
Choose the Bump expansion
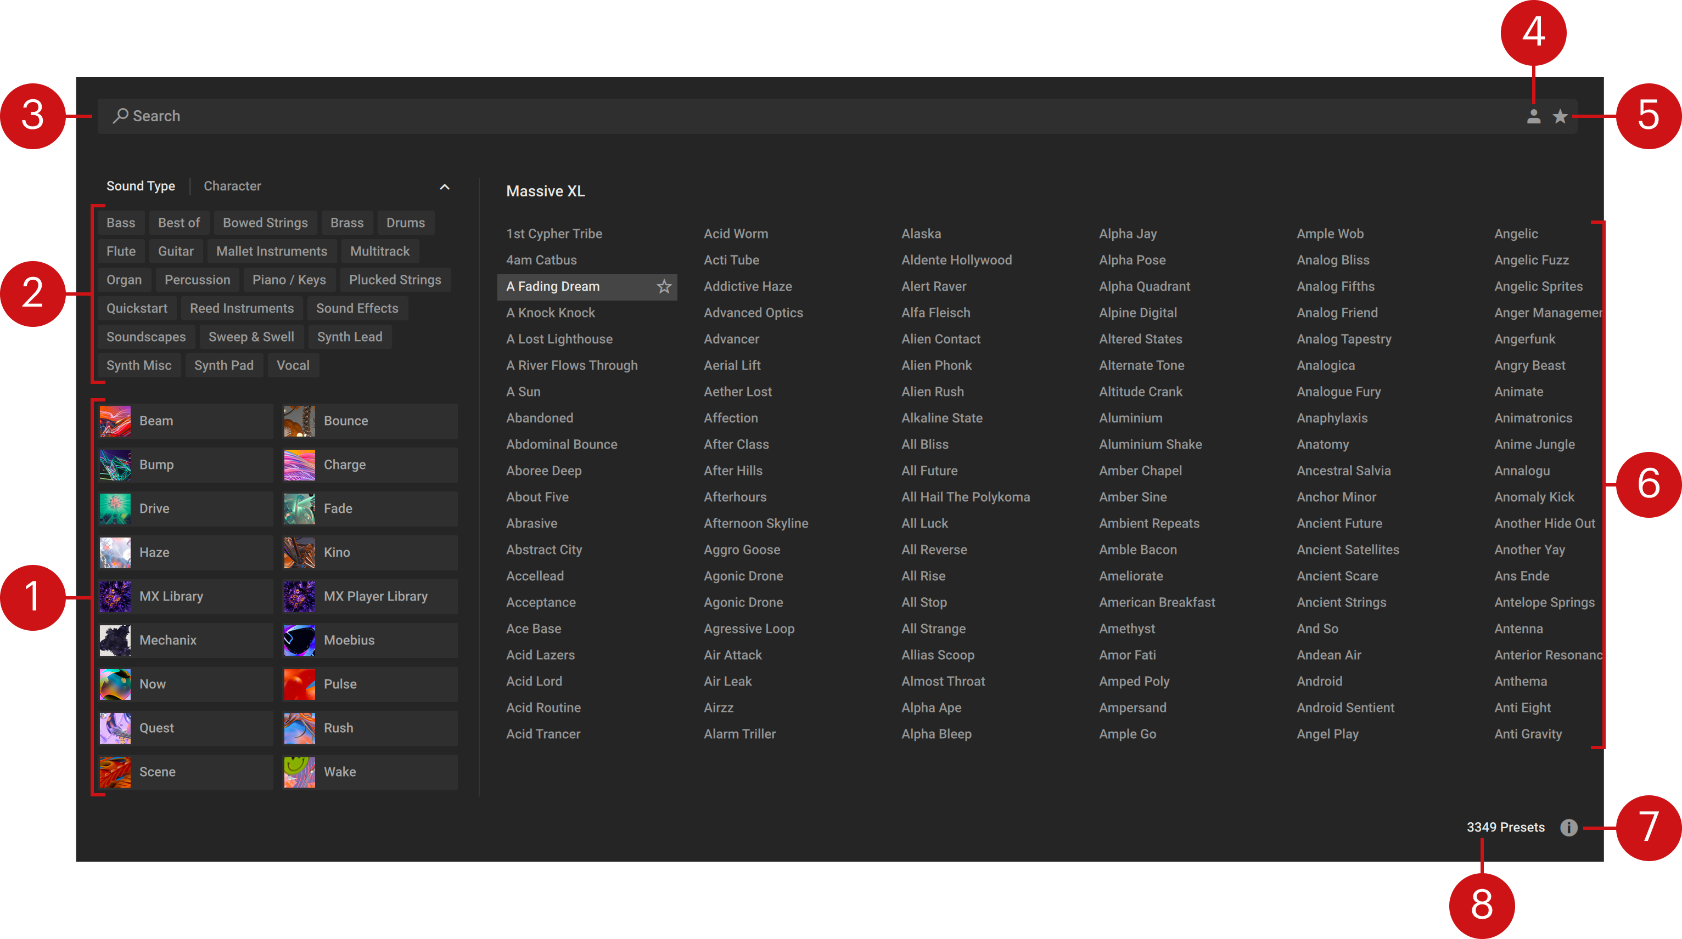pyautogui.click(x=186, y=465)
